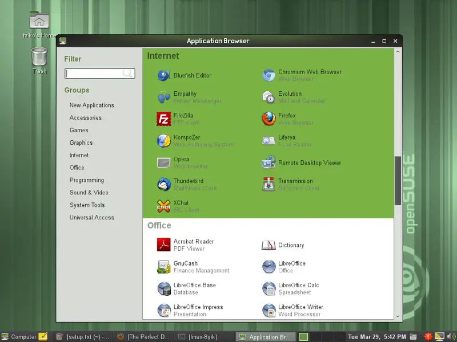Switch to setup.txt taskbar window
This screenshot has height=342, width=457.
[x=83, y=337]
